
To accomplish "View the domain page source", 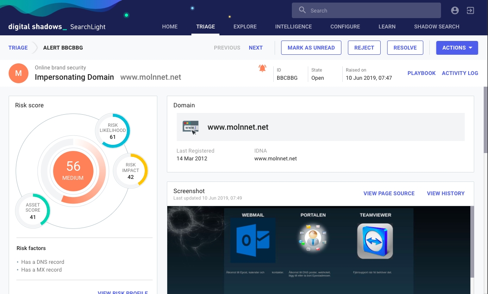I will 389,193.
